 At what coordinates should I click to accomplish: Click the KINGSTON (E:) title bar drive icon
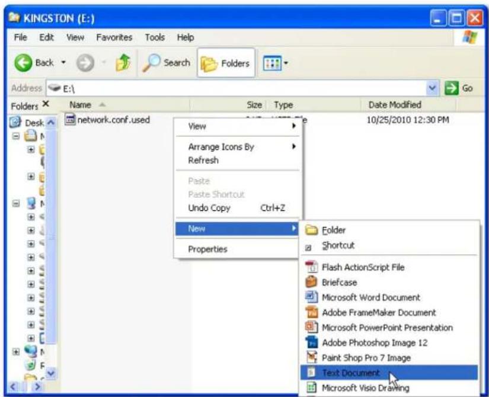(14, 17)
